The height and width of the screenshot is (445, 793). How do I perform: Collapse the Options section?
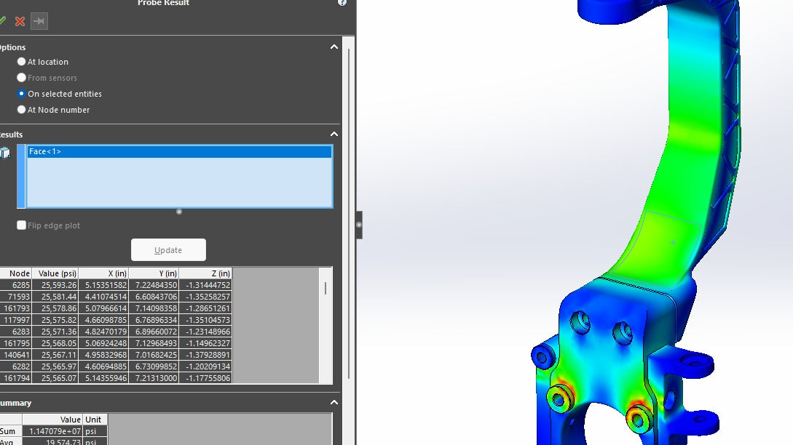point(334,47)
